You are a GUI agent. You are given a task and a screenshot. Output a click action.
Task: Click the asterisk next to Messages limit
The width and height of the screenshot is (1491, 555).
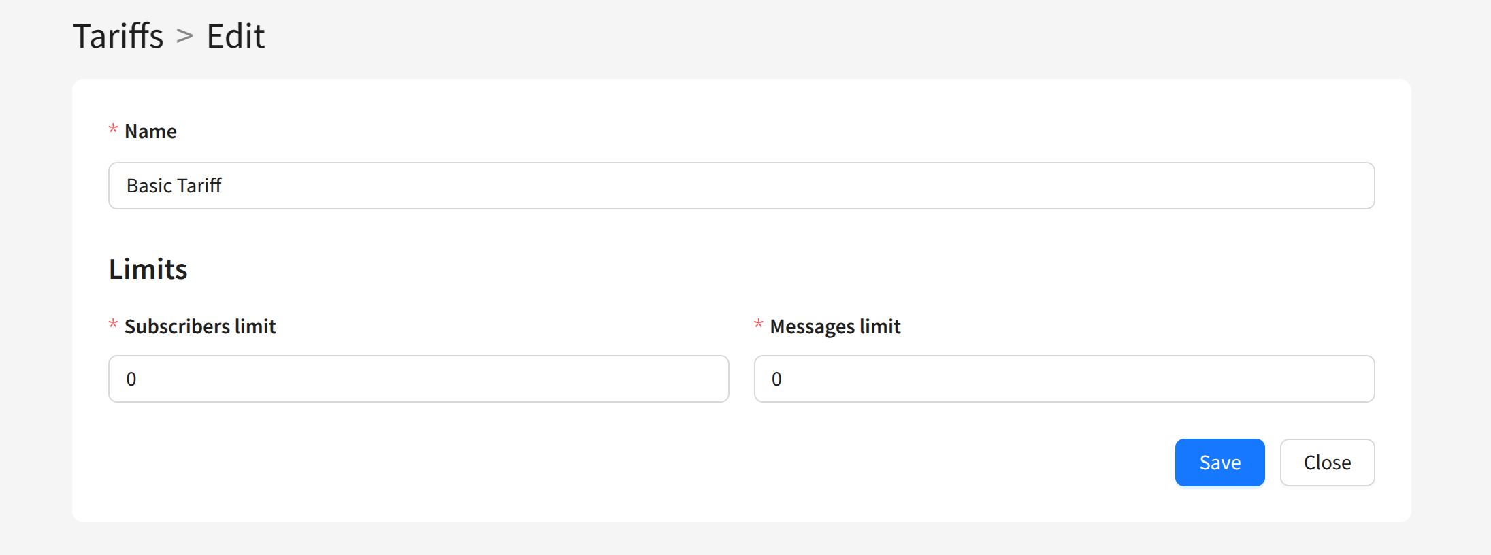pyautogui.click(x=758, y=325)
